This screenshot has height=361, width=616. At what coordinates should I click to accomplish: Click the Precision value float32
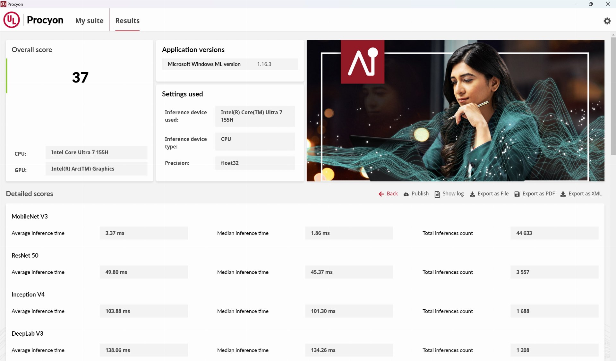(255, 163)
